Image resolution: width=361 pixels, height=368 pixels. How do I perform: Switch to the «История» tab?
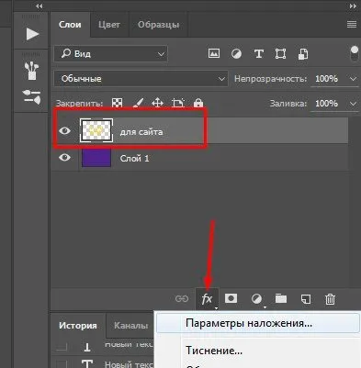pos(78,326)
